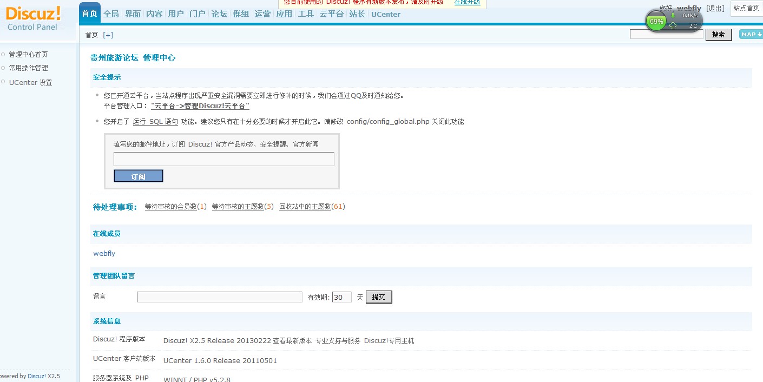This screenshot has width=763, height=382.
Task: Open UCenter 设置 in sidebar
Action: tap(30, 82)
